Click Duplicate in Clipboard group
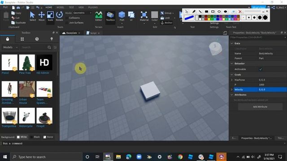 (18, 23)
